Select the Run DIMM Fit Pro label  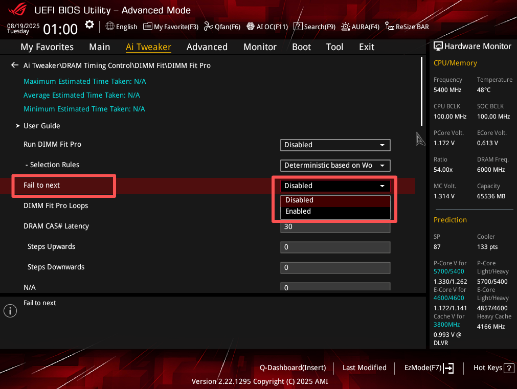pos(52,144)
